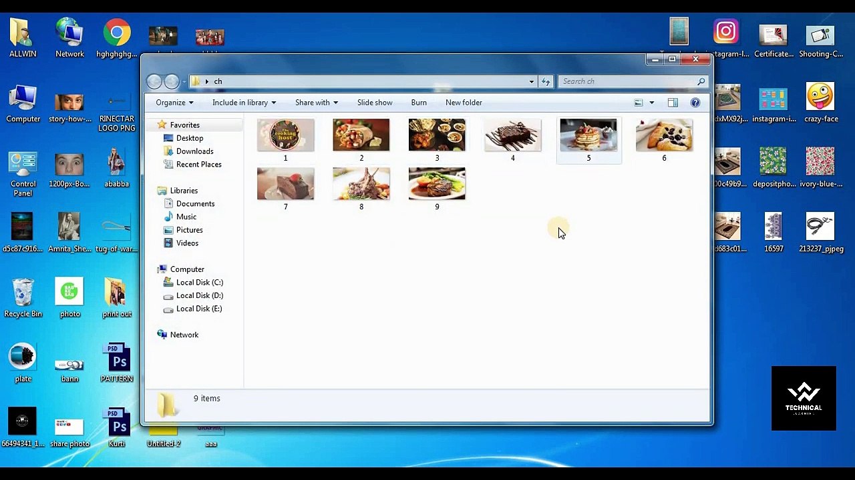This screenshot has height=480, width=855.
Task: Select the crazy-face desktop image icon
Action: tap(821, 103)
